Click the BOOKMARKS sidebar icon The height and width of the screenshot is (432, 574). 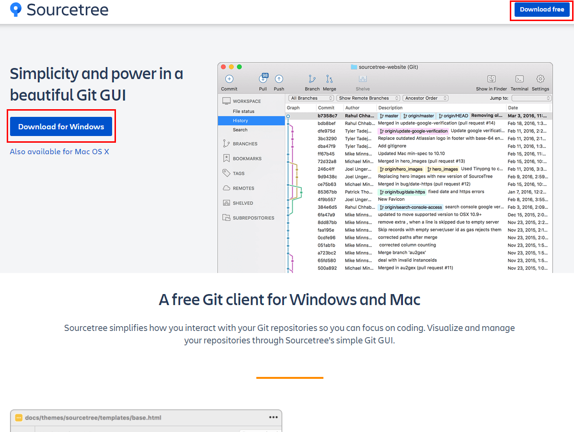(226, 159)
